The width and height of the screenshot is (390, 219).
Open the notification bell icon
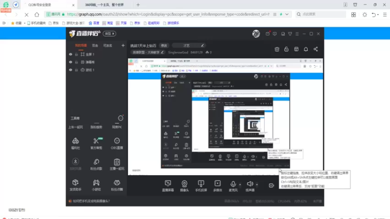[306, 49]
